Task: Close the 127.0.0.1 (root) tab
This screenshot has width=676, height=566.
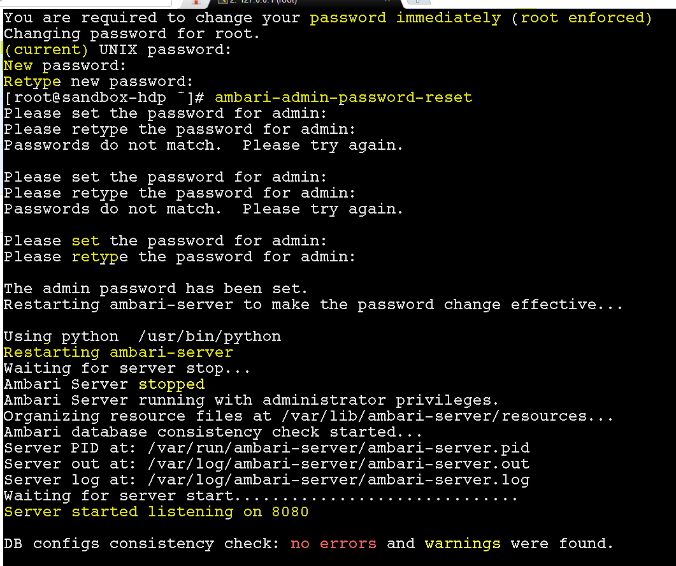Action: (387, 1)
